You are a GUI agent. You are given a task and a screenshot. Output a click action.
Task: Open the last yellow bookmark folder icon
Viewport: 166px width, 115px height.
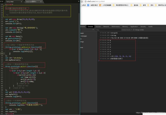[x=156, y=5]
